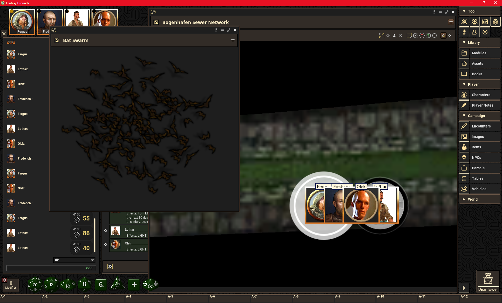The image size is (502, 303).
Task: Click the fullscreen arrows icon in map toolbar
Action: coord(382,36)
